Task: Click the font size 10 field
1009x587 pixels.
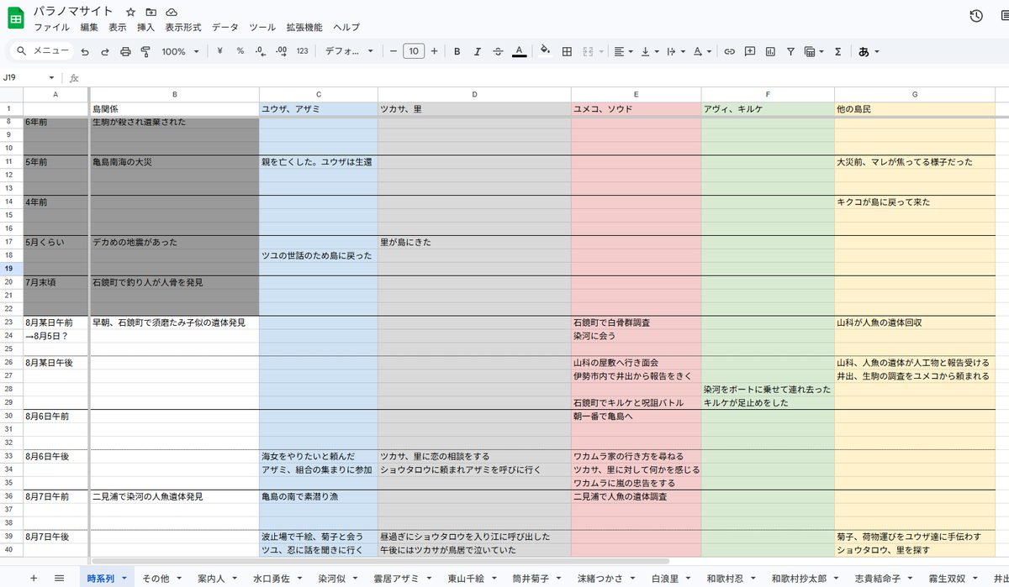Action: 414,51
